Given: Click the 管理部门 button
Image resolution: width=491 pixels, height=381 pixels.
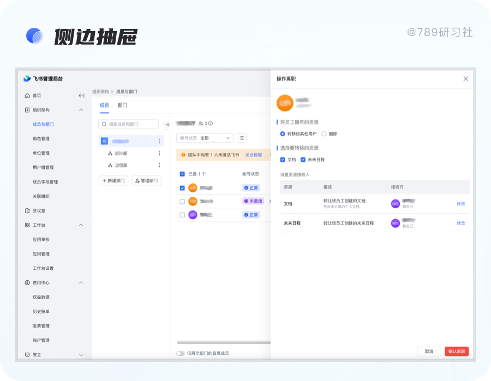Looking at the screenshot, I should 147,180.
